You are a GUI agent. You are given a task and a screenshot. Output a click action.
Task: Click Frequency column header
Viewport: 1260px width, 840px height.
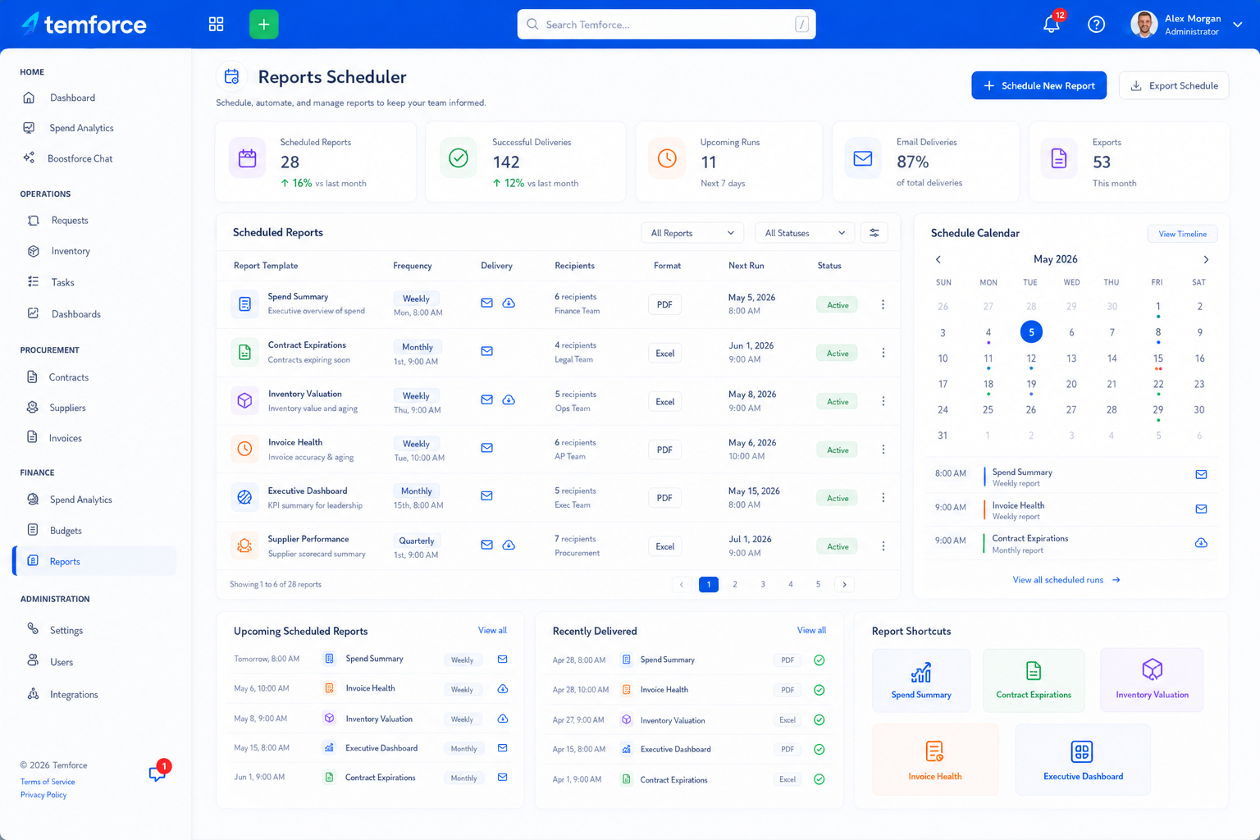pos(412,266)
